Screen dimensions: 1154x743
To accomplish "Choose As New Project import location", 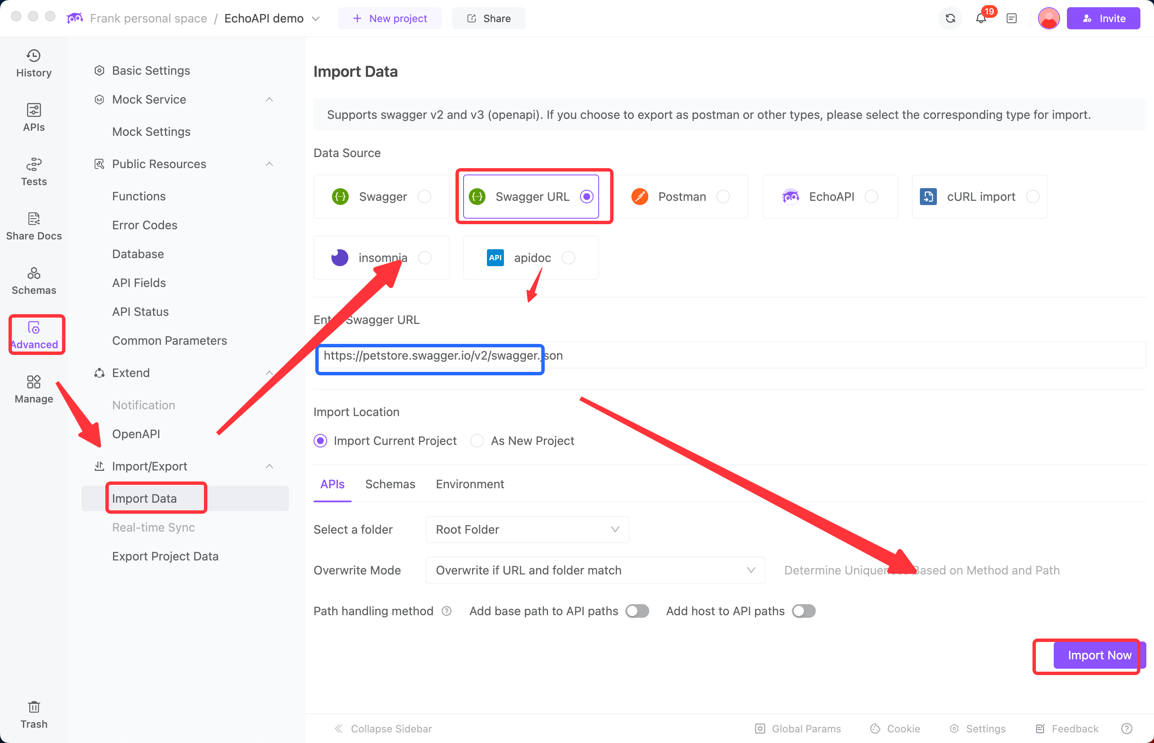I will (x=477, y=441).
